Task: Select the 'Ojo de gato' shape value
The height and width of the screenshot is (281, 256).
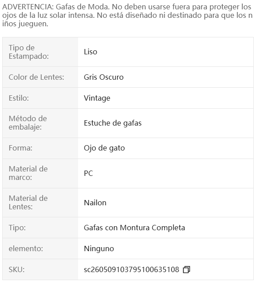Action: (x=104, y=148)
